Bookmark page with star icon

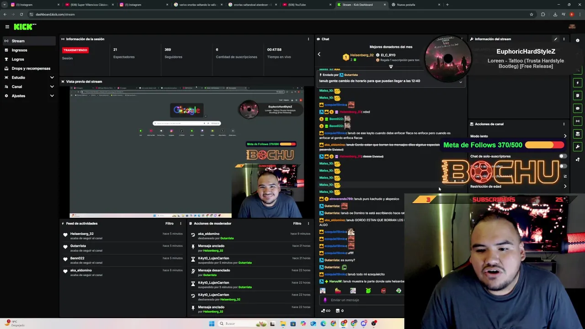531,14
